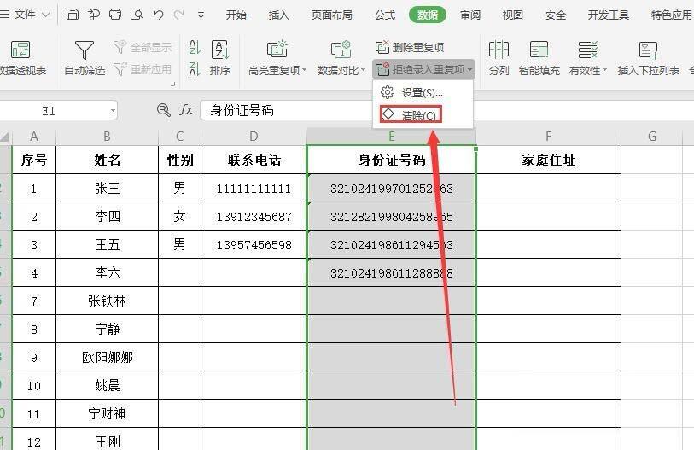Open the quick access toolbar dropdown arrow

tap(201, 15)
